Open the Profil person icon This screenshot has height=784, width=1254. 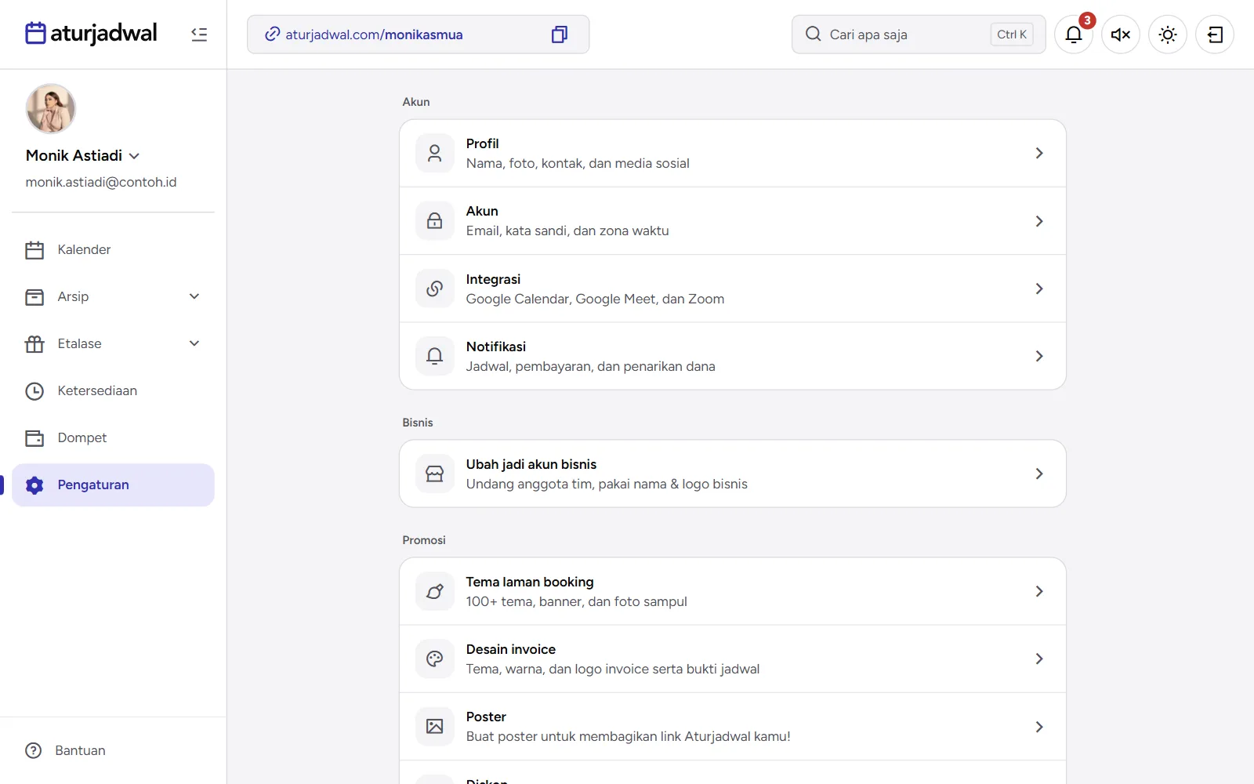coord(435,153)
